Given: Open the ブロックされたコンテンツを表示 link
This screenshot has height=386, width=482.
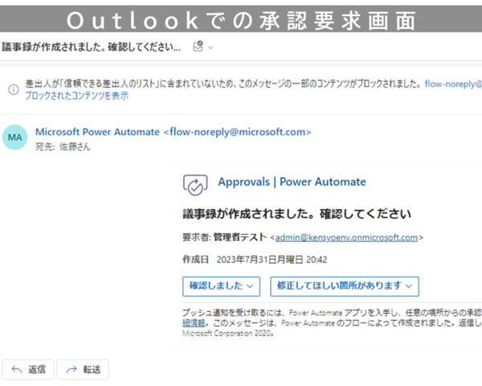Looking at the screenshot, I should (77, 96).
